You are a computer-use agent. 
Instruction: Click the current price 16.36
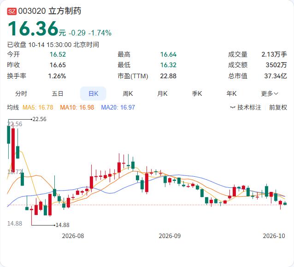tap(33, 29)
